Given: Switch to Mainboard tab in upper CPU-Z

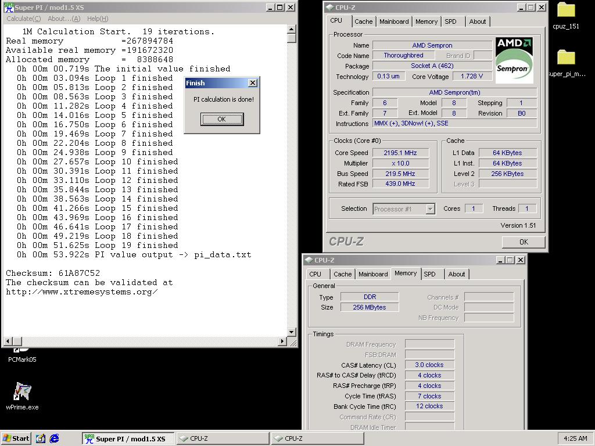Looking at the screenshot, I should coord(394,21).
